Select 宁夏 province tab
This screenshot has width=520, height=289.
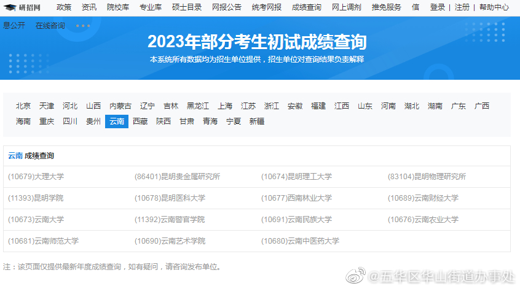pyautogui.click(x=234, y=121)
